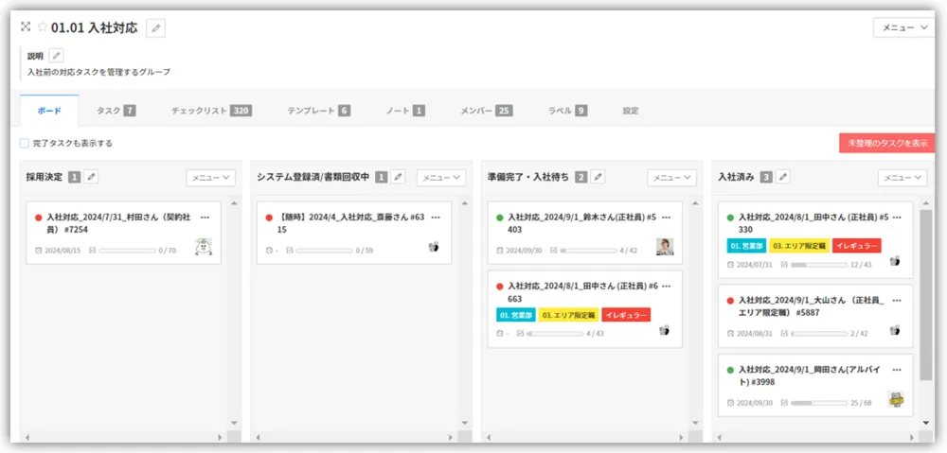This screenshot has width=947, height=453.
Task: Switch to the ボード tab
Action: [49, 111]
